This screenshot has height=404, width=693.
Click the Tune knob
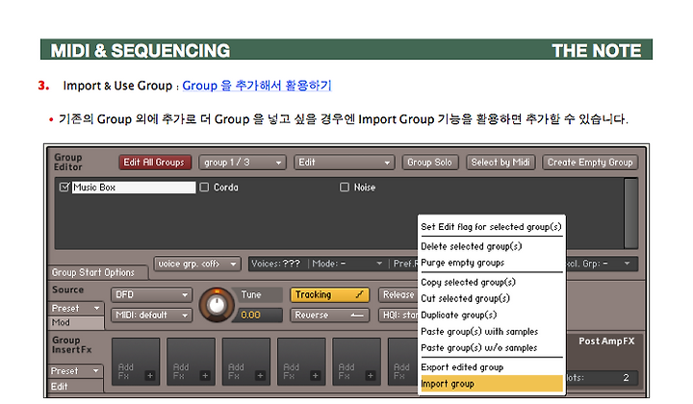[217, 305]
